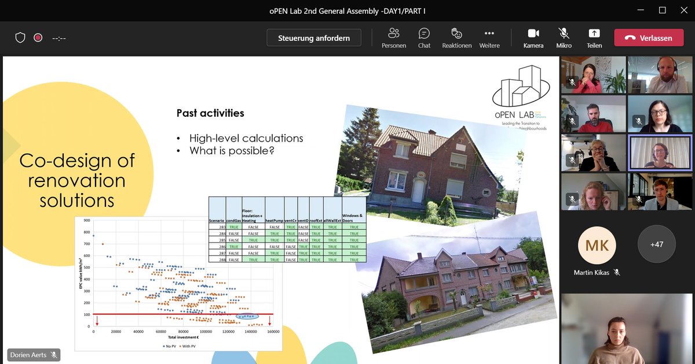Open the meeting Chat
Viewport: 695px width, 364px height.
pos(424,38)
